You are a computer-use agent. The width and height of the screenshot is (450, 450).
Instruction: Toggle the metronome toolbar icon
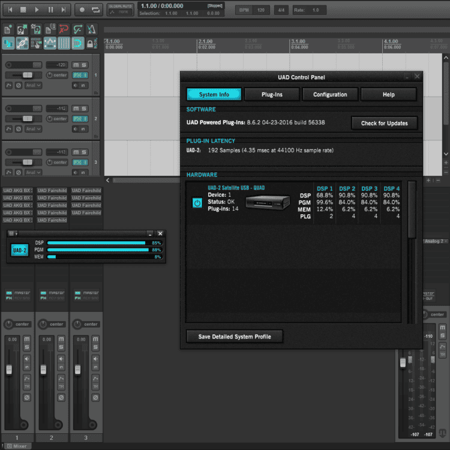(x=92, y=29)
